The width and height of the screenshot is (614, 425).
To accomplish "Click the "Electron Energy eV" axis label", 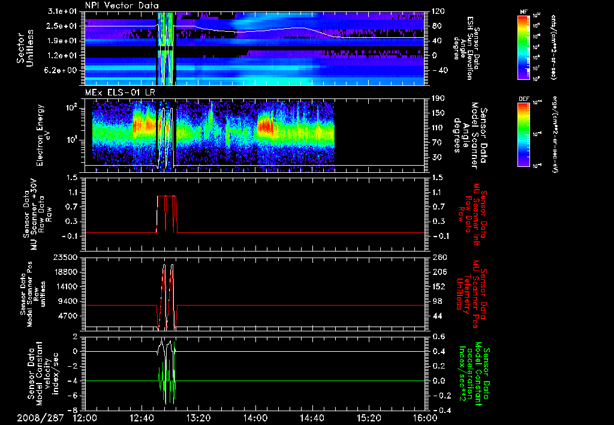I will pos(43,135).
